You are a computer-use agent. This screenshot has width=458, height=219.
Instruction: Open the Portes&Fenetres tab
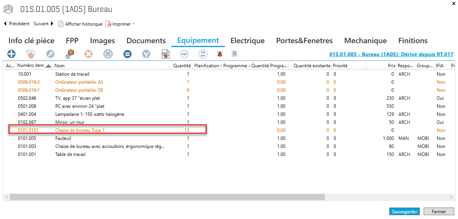pos(304,41)
